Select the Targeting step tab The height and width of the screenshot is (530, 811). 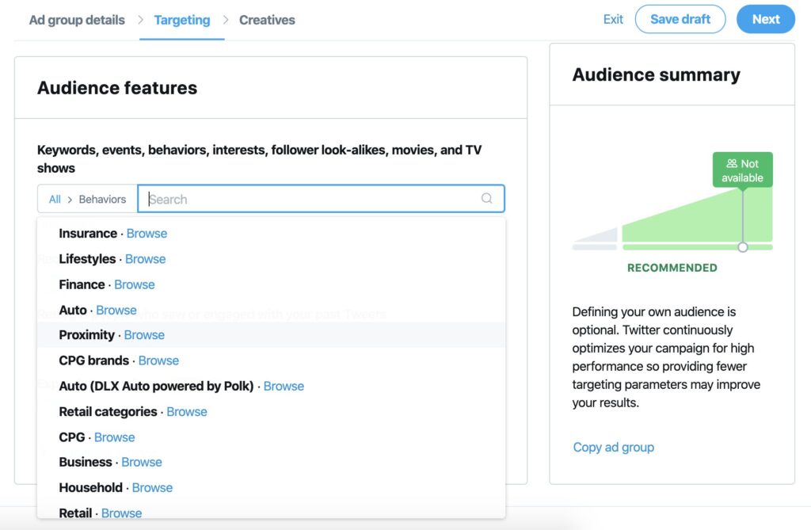pos(182,20)
